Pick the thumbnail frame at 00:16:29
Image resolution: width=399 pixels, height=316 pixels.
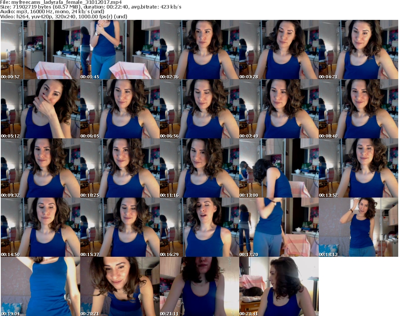199,227
